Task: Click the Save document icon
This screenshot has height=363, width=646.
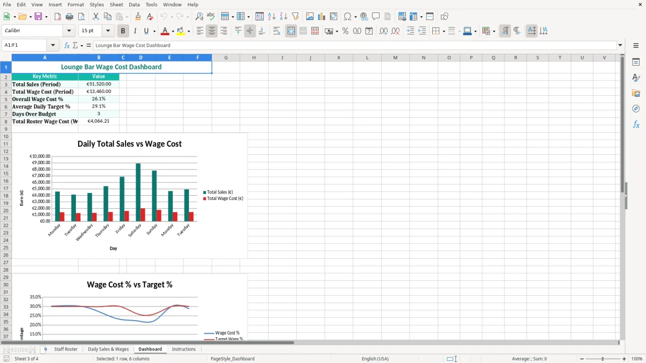Action: pos(38,17)
